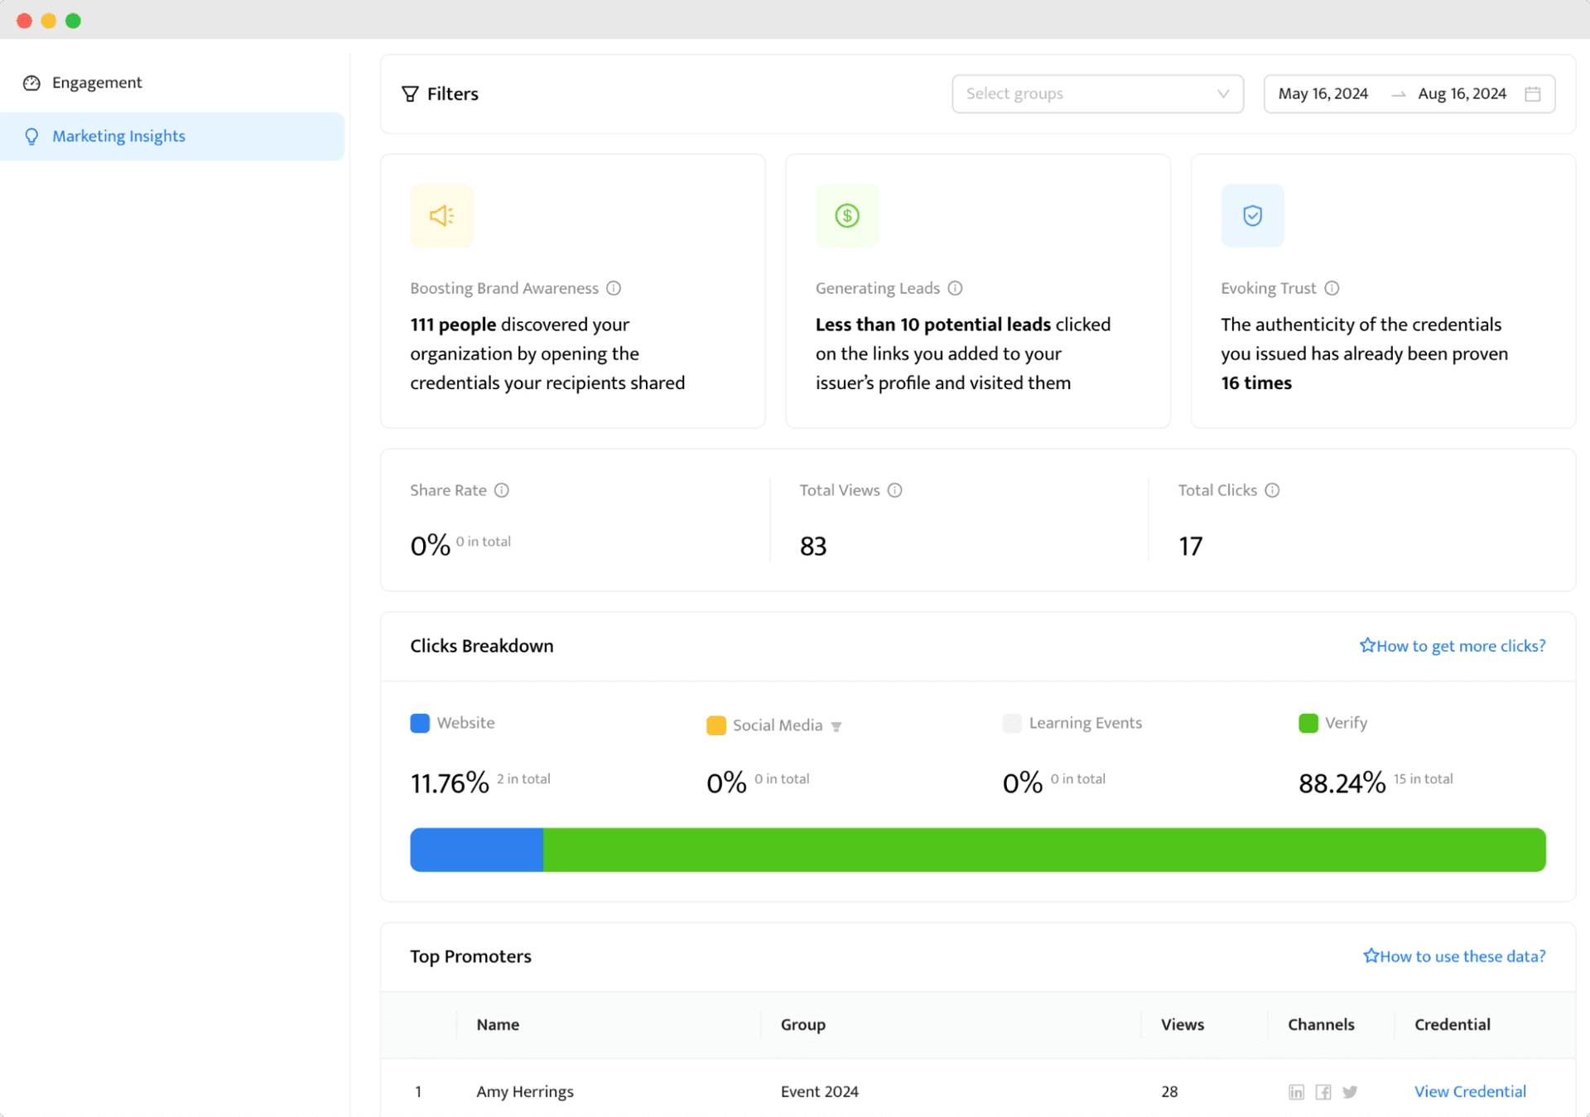Click the dollar Generating Leads icon
The image size is (1590, 1117).
[846, 215]
